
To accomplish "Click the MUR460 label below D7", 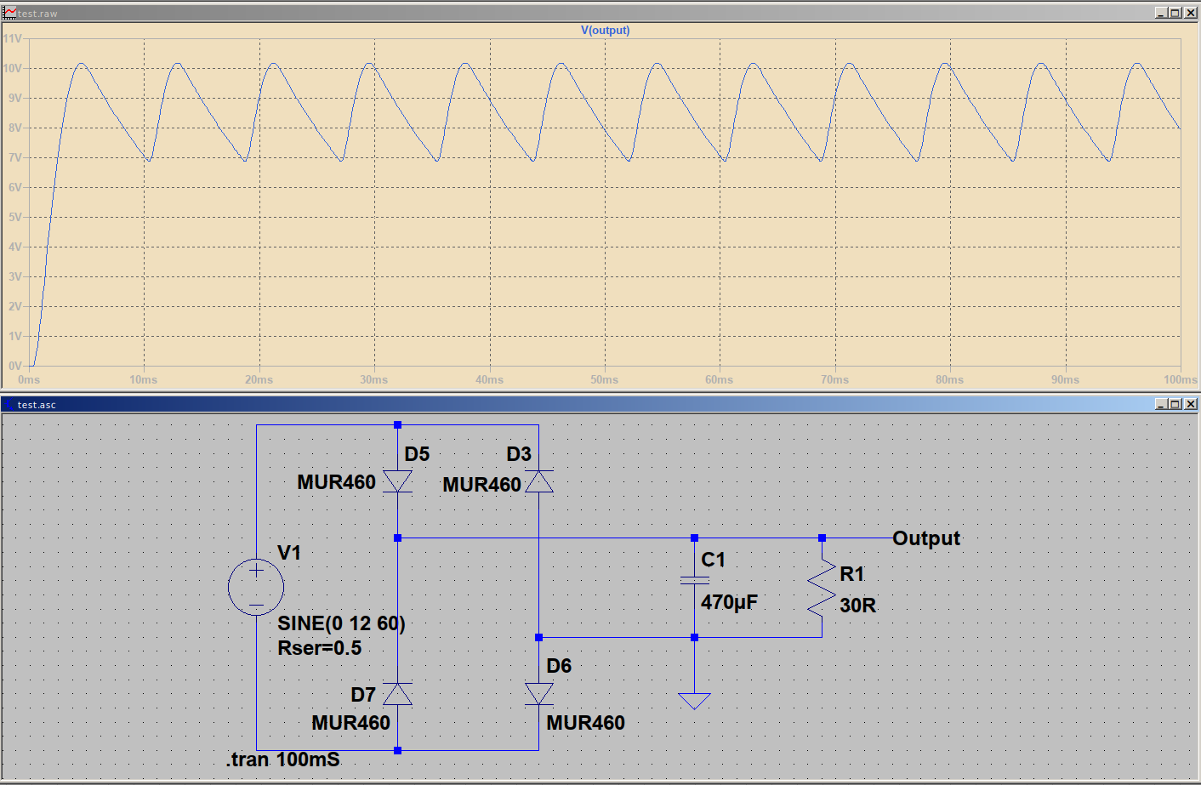I will pyautogui.click(x=350, y=723).
